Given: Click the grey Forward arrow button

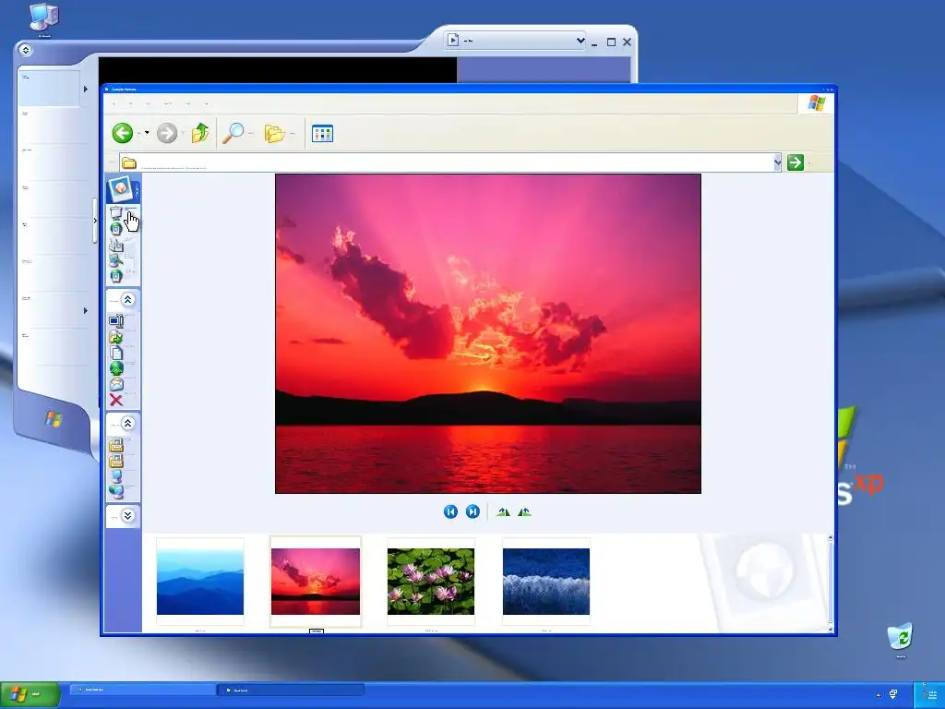Looking at the screenshot, I should [x=167, y=133].
